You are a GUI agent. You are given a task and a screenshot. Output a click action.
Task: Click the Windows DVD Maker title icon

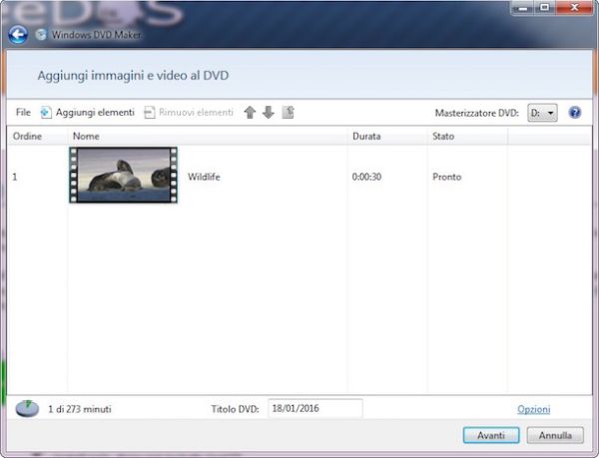pyautogui.click(x=41, y=34)
